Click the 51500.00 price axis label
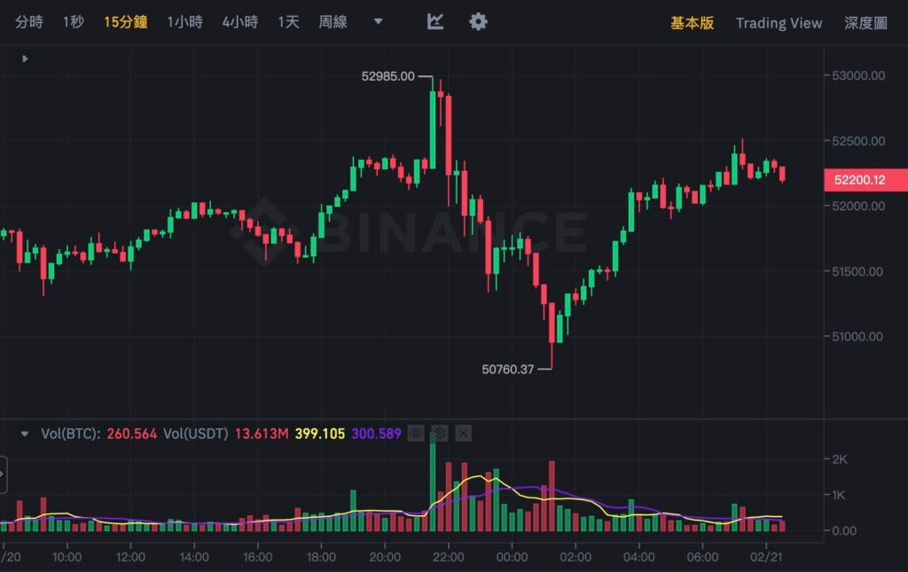The height and width of the screenshot is (572, 908). point(857,271)
